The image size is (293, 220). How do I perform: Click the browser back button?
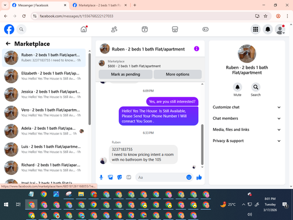[6, 16]
